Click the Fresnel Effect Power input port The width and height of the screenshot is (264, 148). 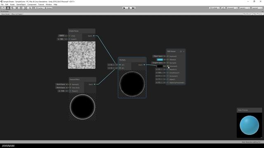click(71, 91)
